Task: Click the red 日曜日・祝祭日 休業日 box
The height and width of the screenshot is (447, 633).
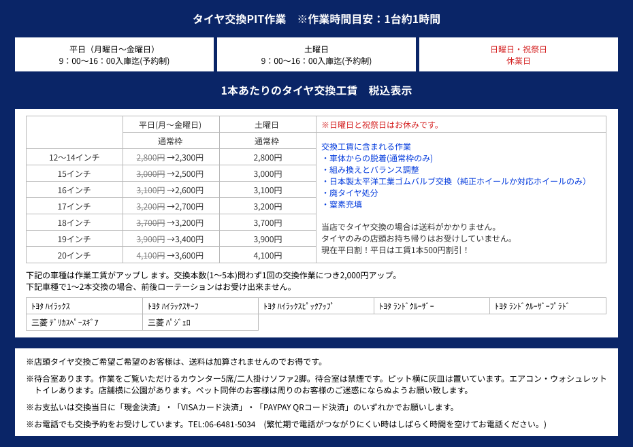Action: click(518, 54)
